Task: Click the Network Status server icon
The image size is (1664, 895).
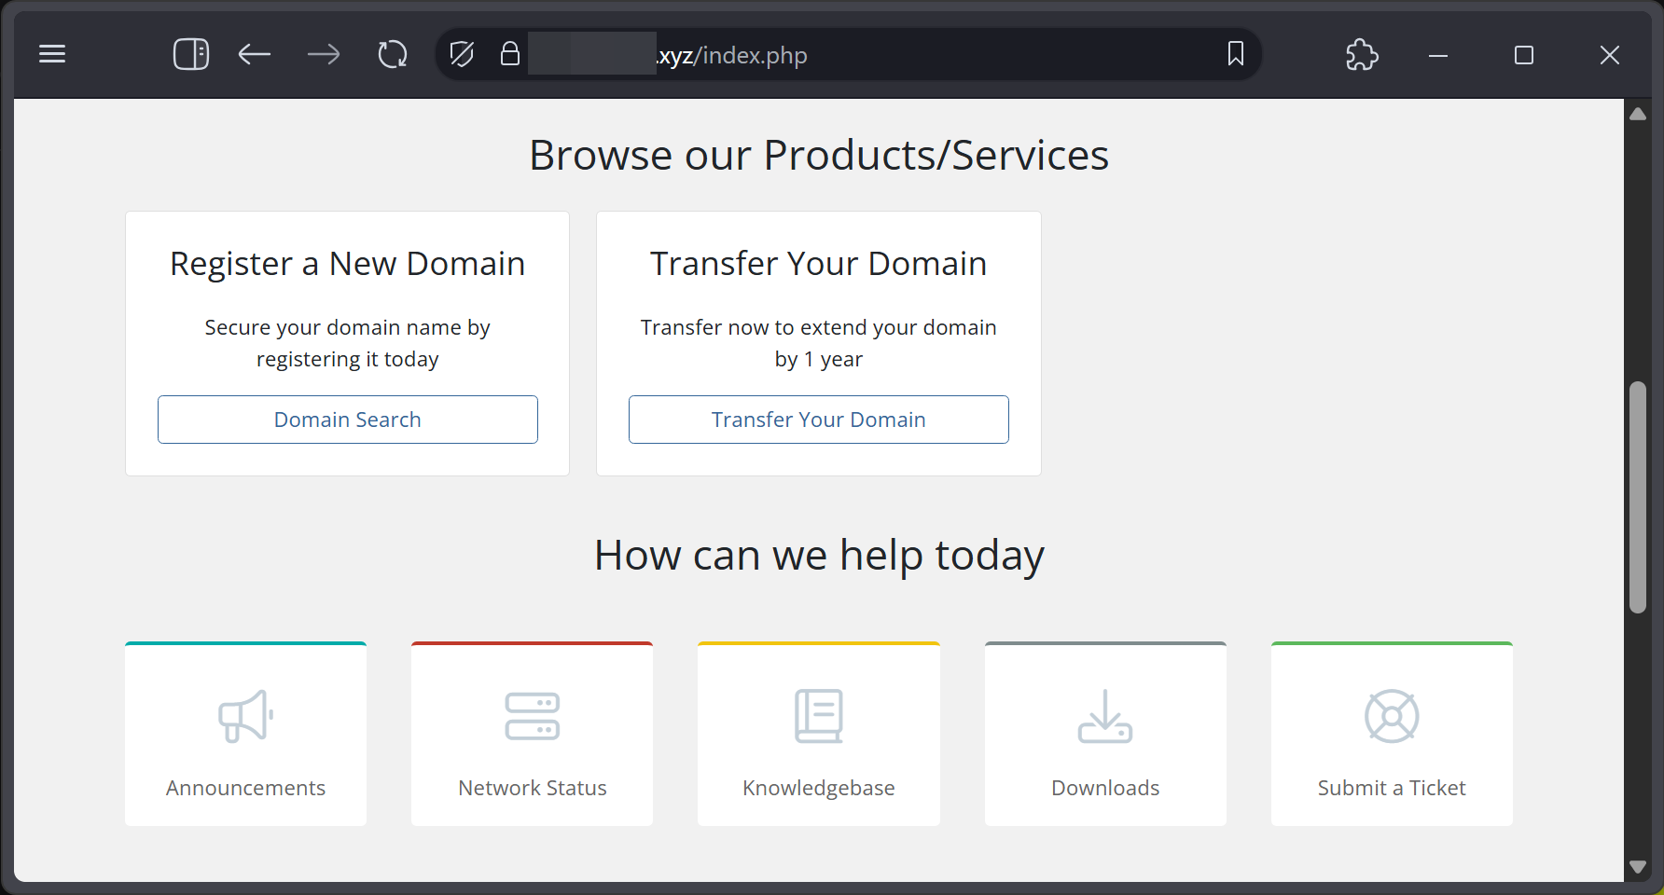Action: coord(533,716)
